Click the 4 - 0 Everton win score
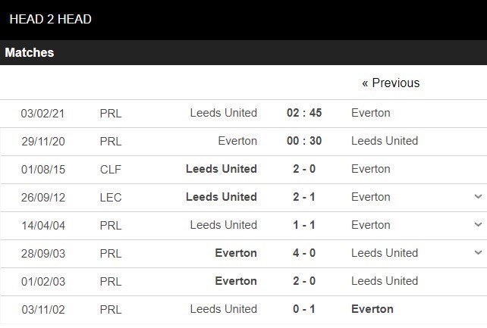The image size is (487, 328). [304, 253]
